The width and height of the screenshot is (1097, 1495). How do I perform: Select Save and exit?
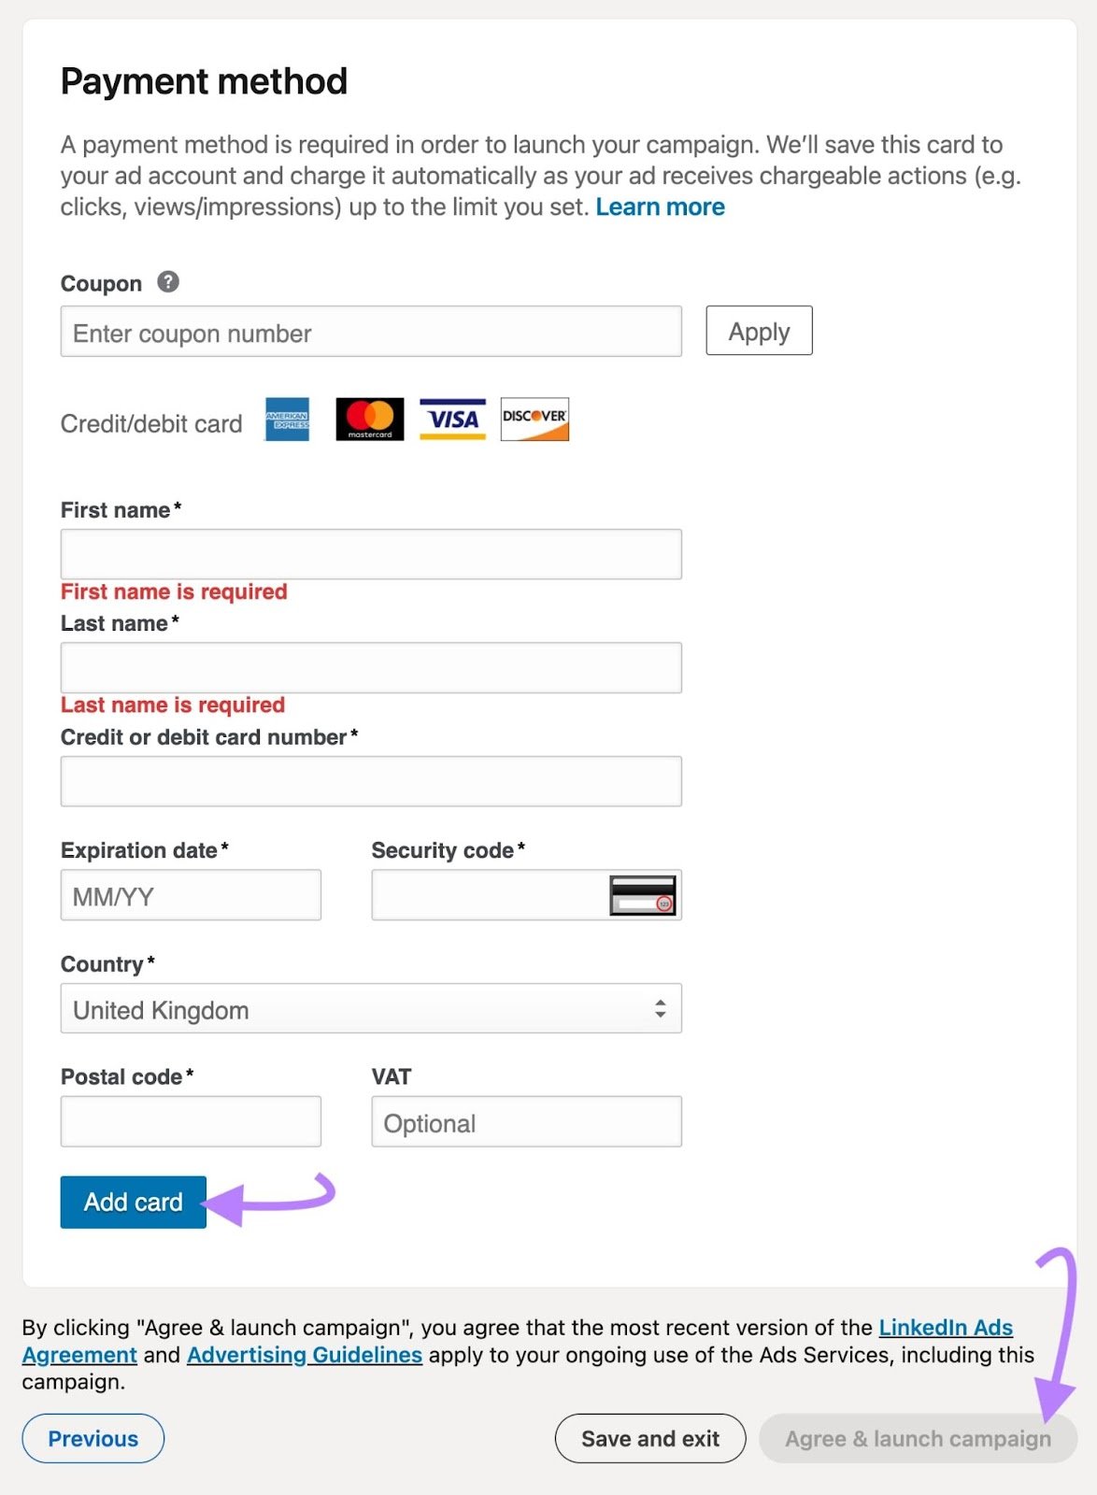point(649,1438)
